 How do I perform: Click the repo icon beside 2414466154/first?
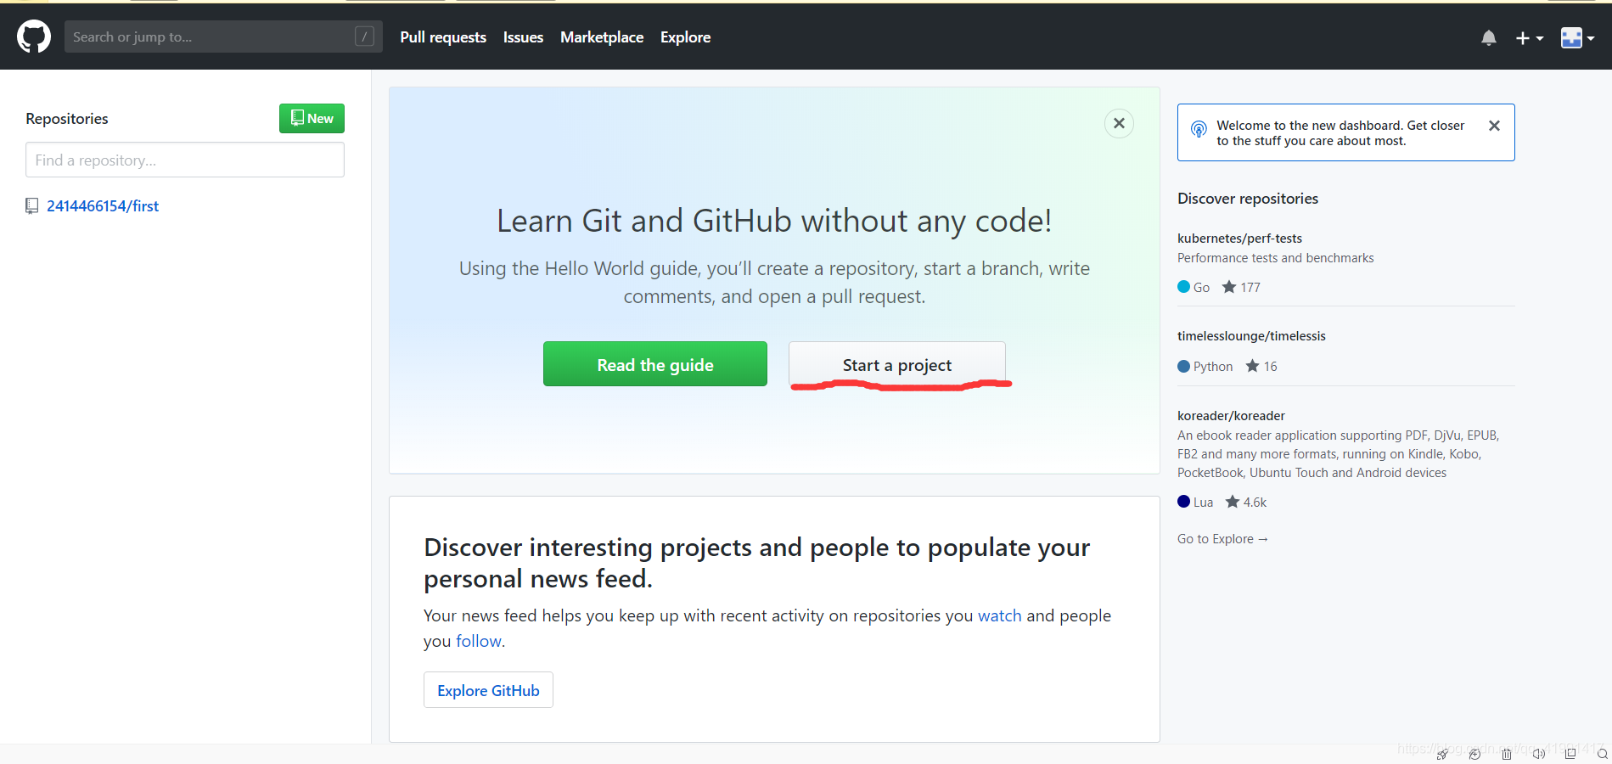coord(32,206)
